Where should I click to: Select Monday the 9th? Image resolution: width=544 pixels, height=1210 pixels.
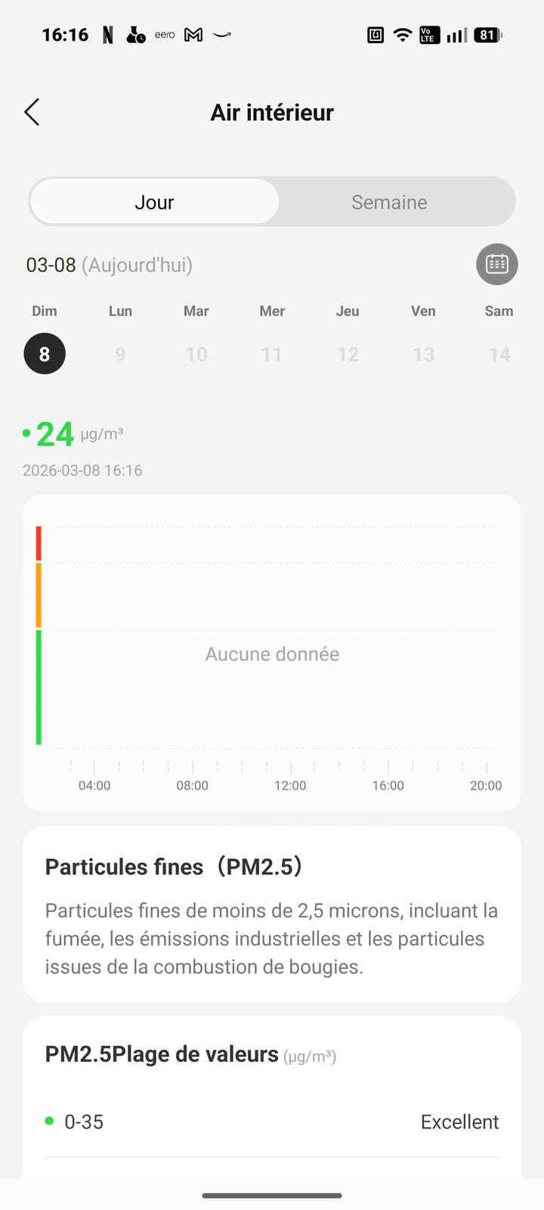tap(120, 354)
